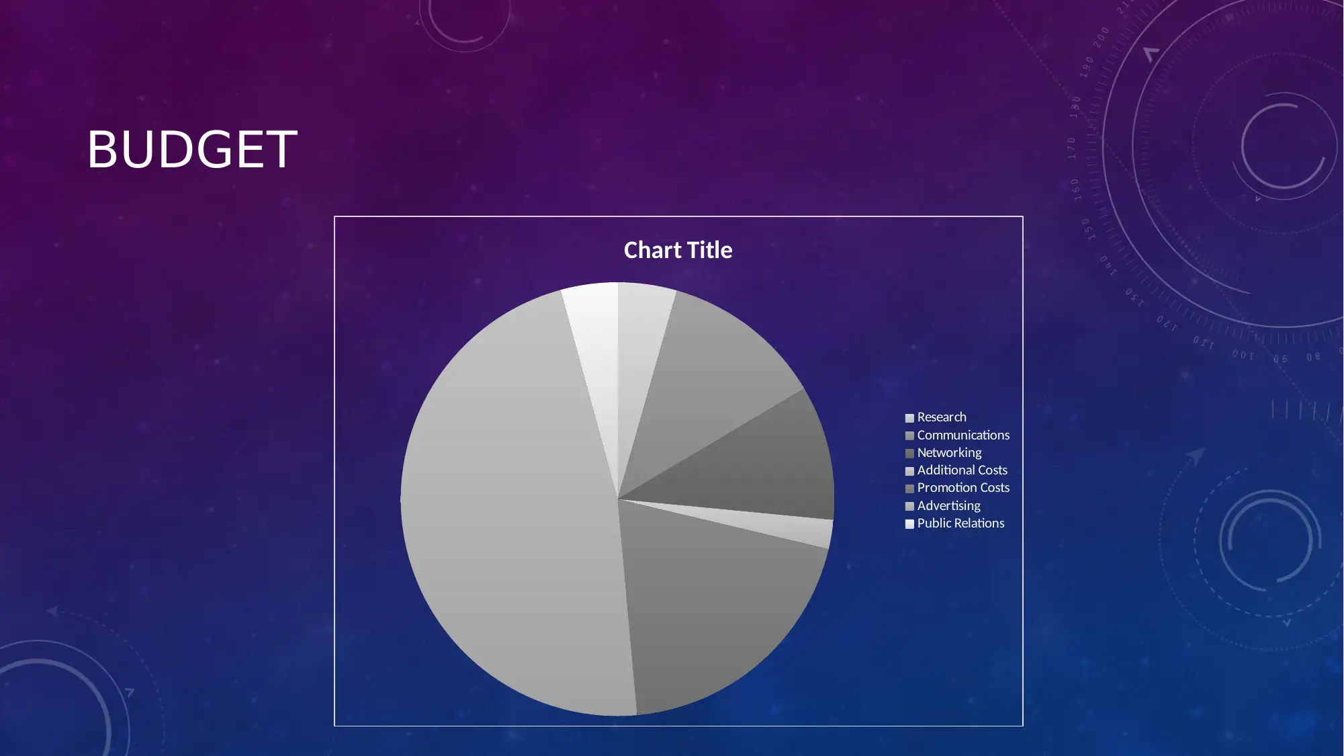Viewport: 1344px width, 756px height.
Task: Select the thin sliver pie slice at right
Action: click(779, 526)
